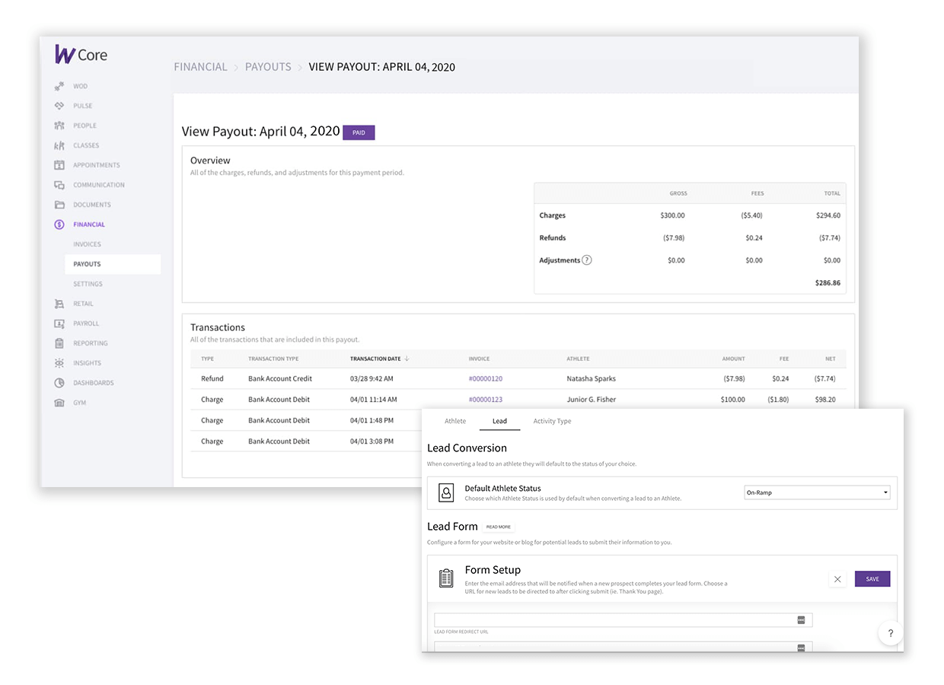Click the Read More button
The image size is (944, 685).
[x=499, y=527]
